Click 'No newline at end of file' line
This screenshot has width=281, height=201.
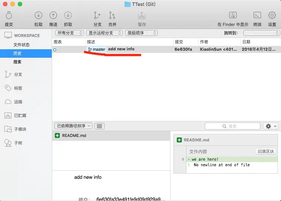pyautogui.click(x=222, y=165)
